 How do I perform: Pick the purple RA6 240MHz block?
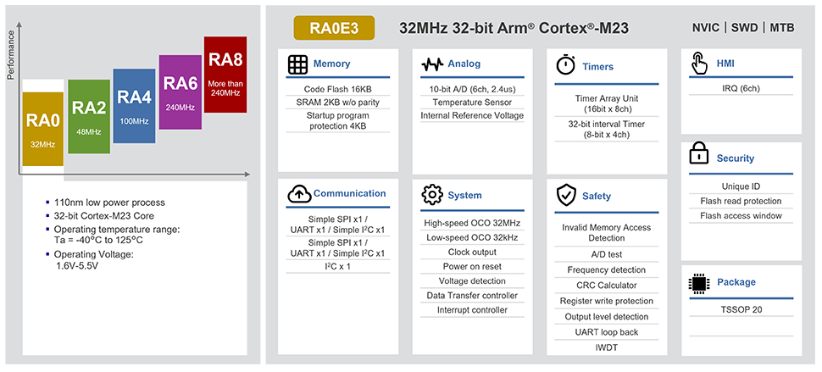pos(180,92)
